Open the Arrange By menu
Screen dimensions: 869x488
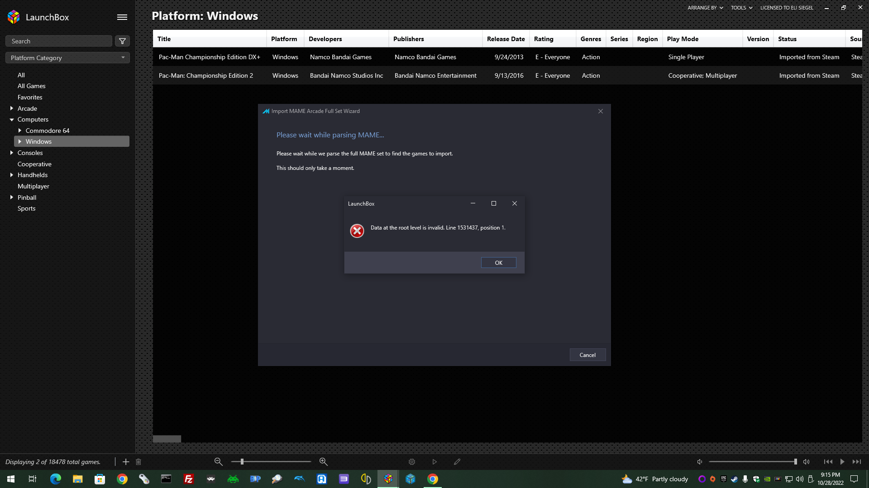tap(705, 8)
